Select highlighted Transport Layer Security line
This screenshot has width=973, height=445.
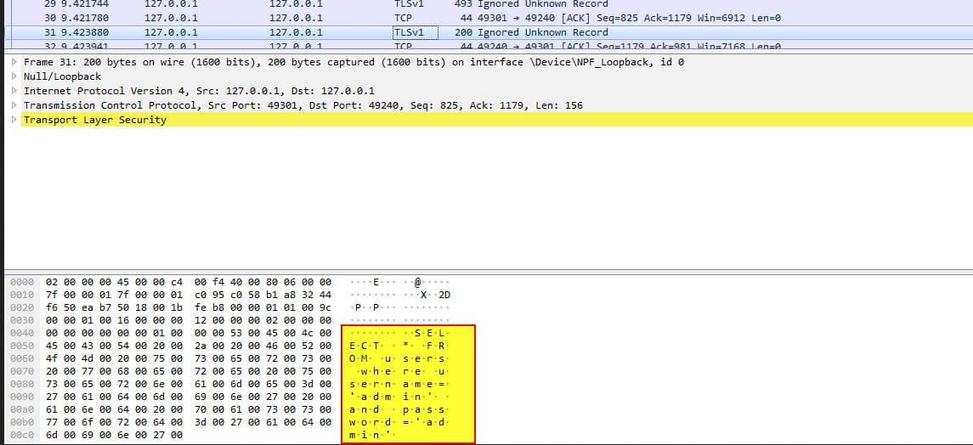[496, 120]
